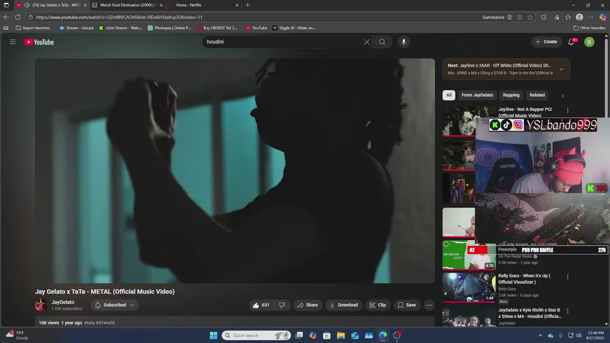Open YouTube notifications bell
Viewport: 610px width, 343px height.
[x=571, y=42]
